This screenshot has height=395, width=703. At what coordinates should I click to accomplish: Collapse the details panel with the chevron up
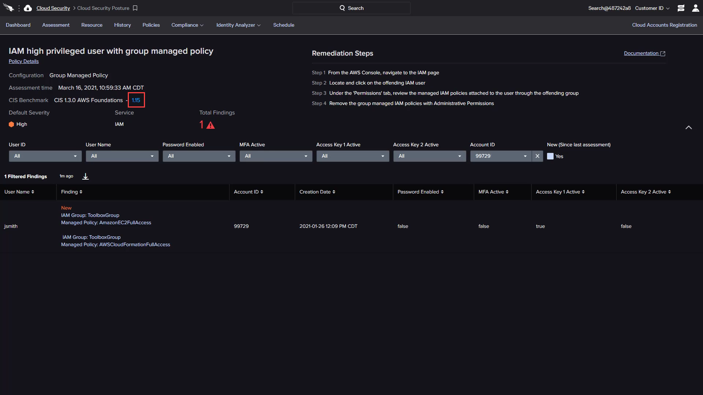[689, 127]
